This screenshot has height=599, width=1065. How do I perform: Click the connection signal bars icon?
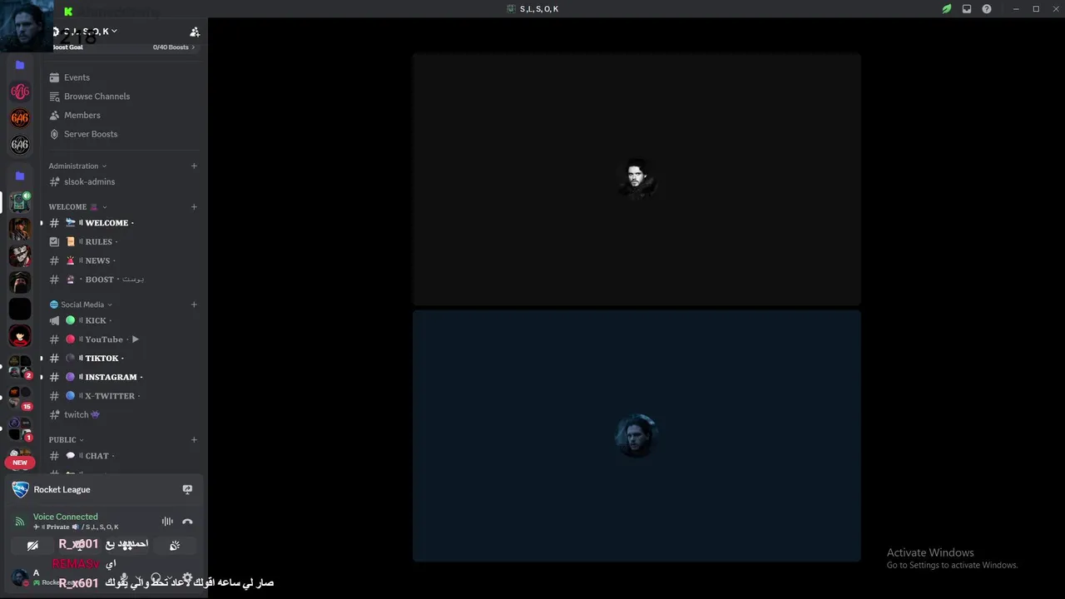pyautogui.click(x=20, y=522)
